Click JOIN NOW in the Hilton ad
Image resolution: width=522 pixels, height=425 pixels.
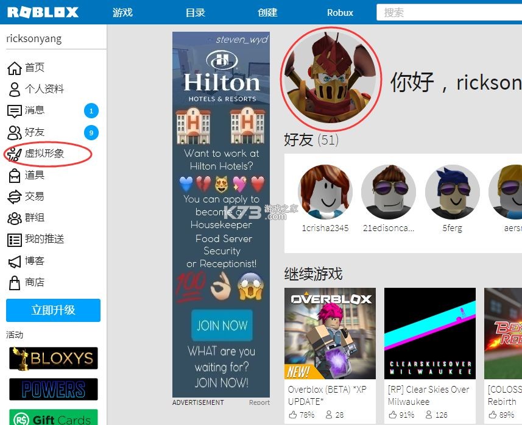[x=221, y=326]
